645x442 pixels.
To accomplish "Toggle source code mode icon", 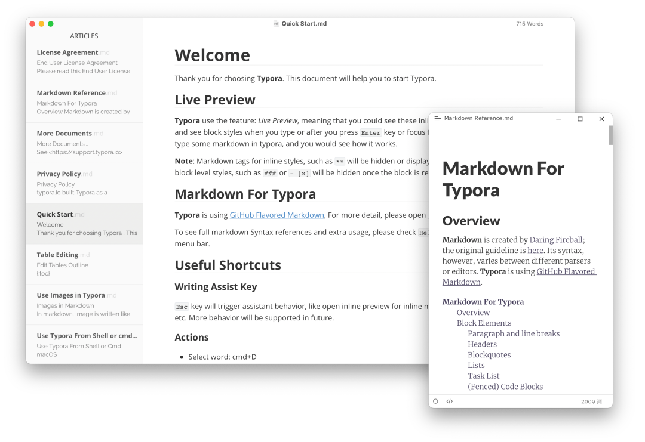I will tap(450, 401).
